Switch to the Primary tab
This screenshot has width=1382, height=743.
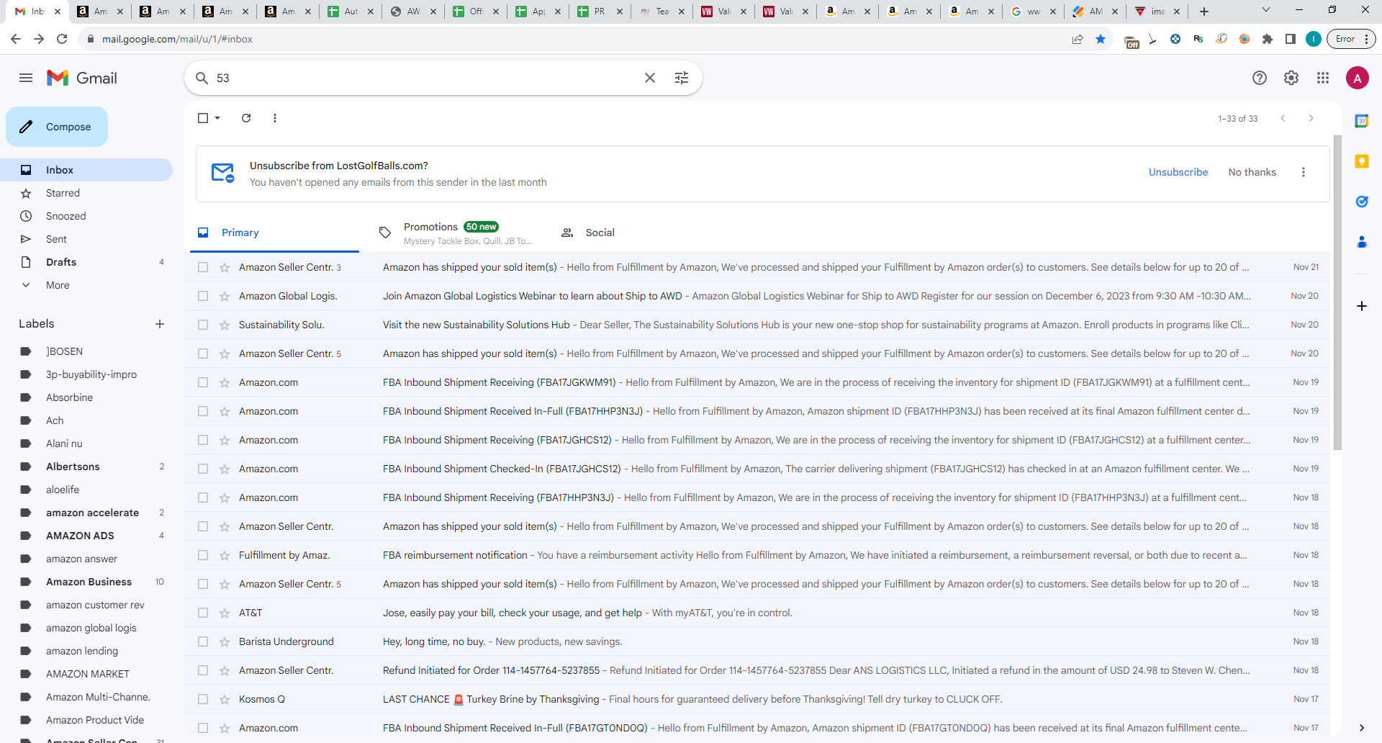tap(274, 233)
